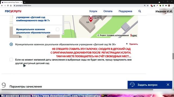
Task: Close the Задать вопрос widget
Action: click(x=168, y=85)
